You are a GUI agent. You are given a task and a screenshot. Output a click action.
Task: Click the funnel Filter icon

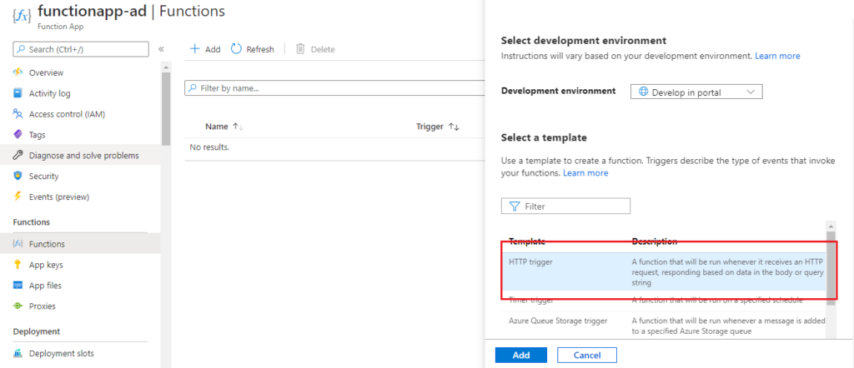point(514,206)
